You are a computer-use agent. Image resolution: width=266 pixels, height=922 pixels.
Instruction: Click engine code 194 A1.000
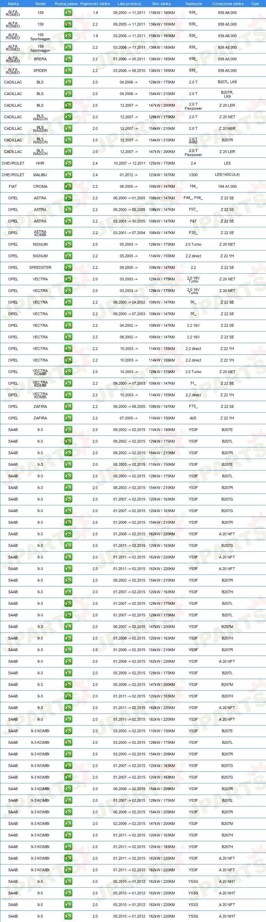227,186
